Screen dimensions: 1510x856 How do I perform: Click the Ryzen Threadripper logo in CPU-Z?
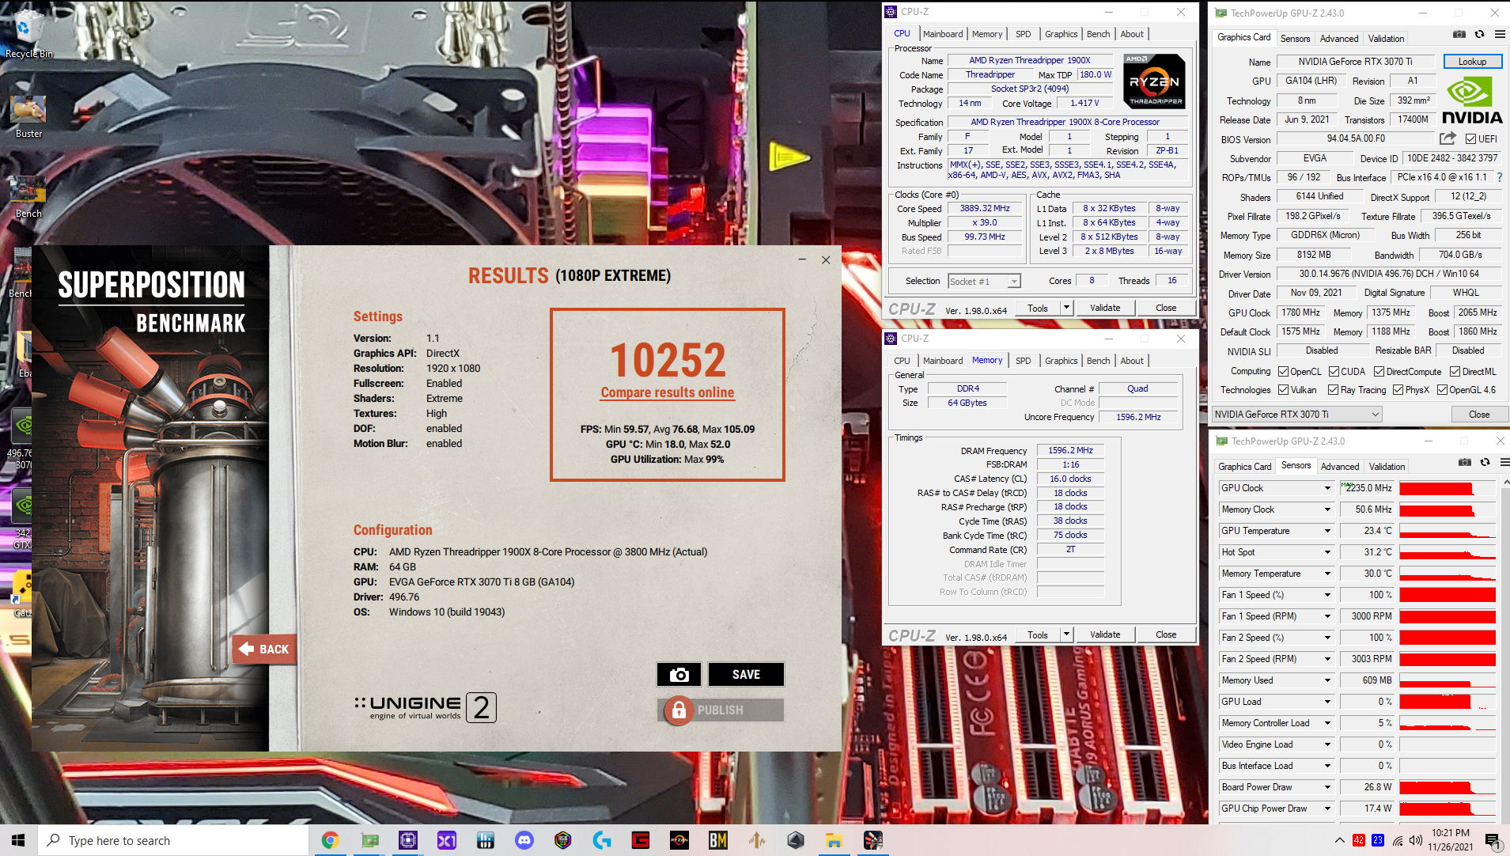coord(1155,81)
